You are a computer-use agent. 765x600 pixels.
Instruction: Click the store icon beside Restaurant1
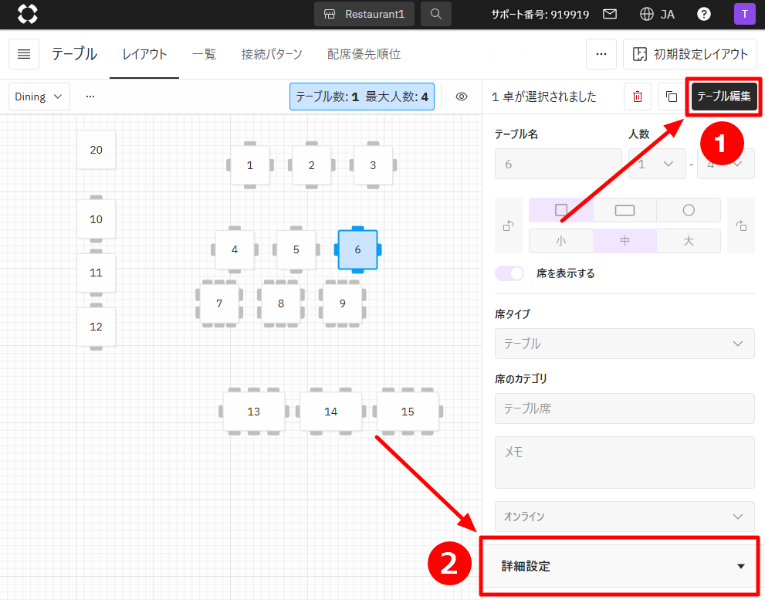[330, 14]
